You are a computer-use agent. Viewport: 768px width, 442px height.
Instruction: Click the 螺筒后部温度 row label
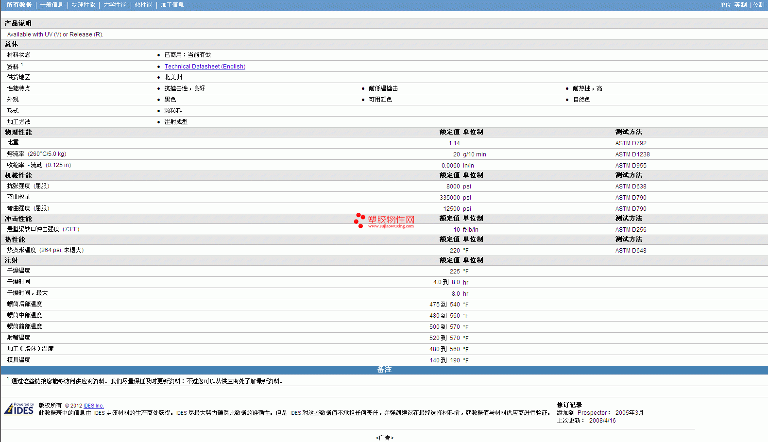[24, 304]
